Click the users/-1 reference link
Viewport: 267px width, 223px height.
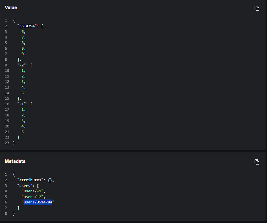(x=33, y=191)
